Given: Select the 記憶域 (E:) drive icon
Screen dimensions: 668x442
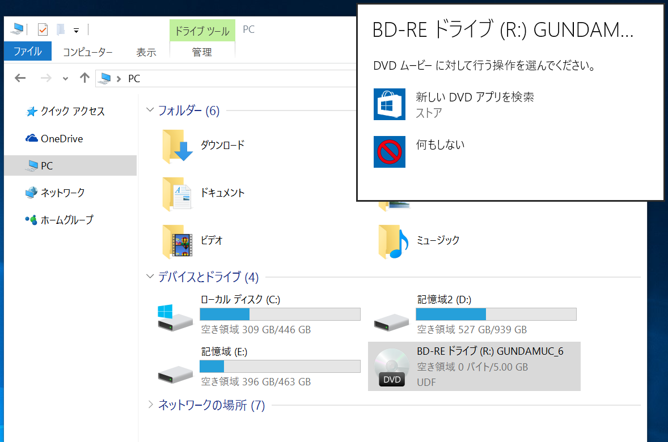Looking at the screenshot, I should pos(175,374).
